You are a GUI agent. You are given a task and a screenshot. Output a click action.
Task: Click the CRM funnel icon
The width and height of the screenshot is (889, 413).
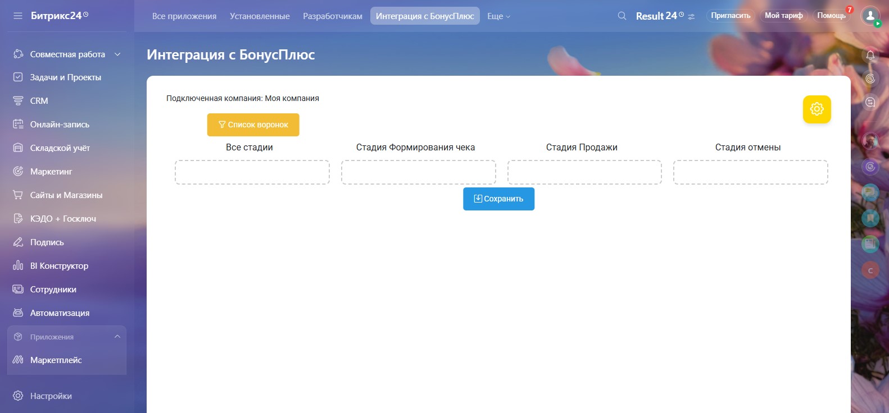tap(18, 101)
